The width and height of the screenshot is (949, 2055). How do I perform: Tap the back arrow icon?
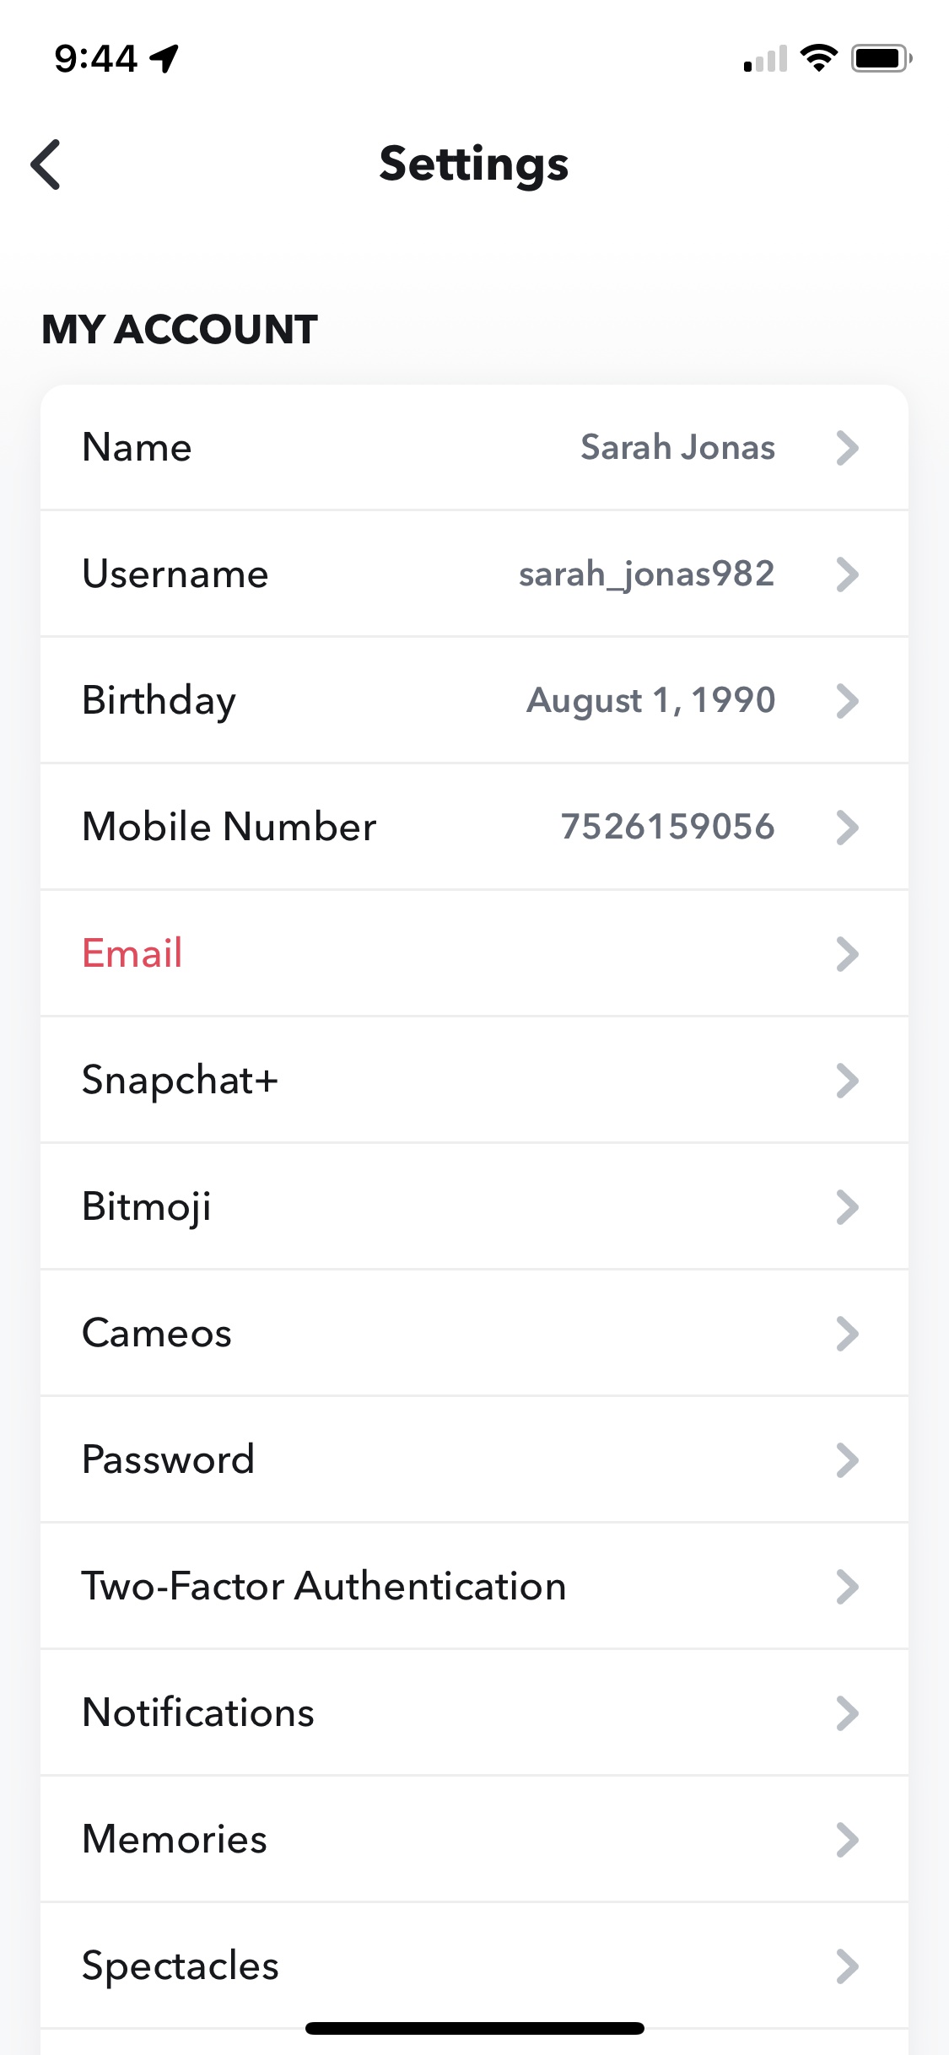pos(47,165)
